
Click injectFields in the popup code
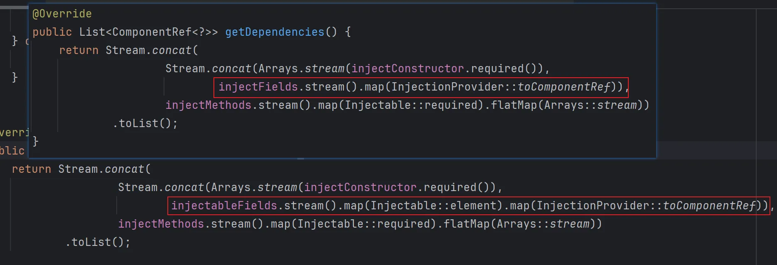(258, 87)
